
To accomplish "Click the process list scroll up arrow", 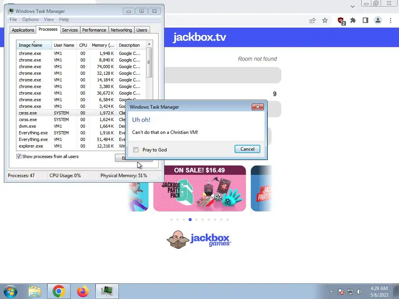I will [x=149, y=44].
